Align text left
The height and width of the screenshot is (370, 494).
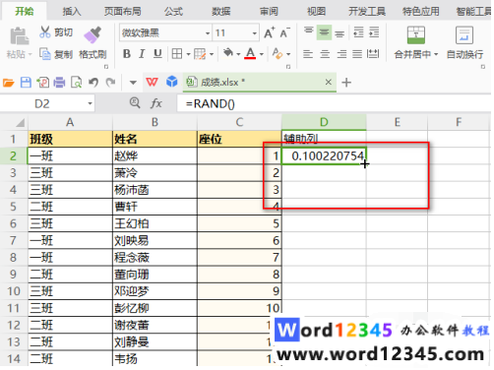[x=308, y=54]
